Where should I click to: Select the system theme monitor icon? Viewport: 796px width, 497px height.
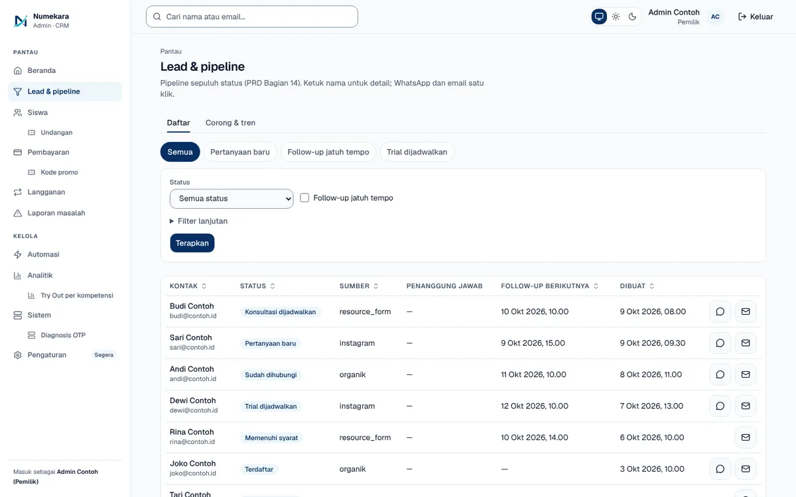pos(599,17)
